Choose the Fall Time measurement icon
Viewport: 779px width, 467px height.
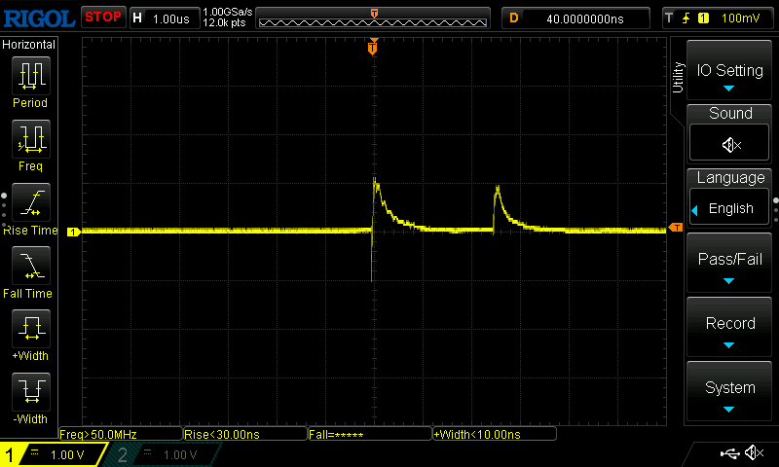(x=30, y=267)
